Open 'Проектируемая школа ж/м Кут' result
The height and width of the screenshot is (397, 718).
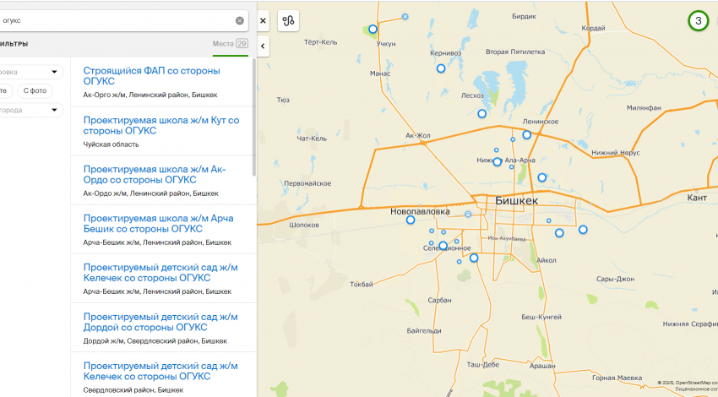click(x=160, y=125)
